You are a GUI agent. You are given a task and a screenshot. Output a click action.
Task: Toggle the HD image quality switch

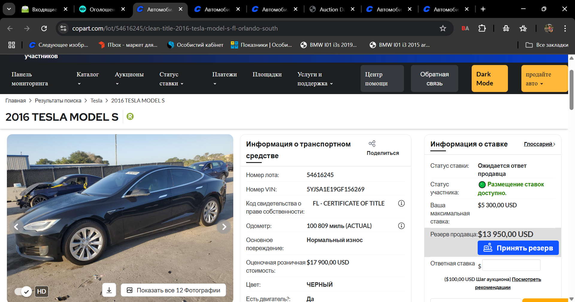point(23,291)
